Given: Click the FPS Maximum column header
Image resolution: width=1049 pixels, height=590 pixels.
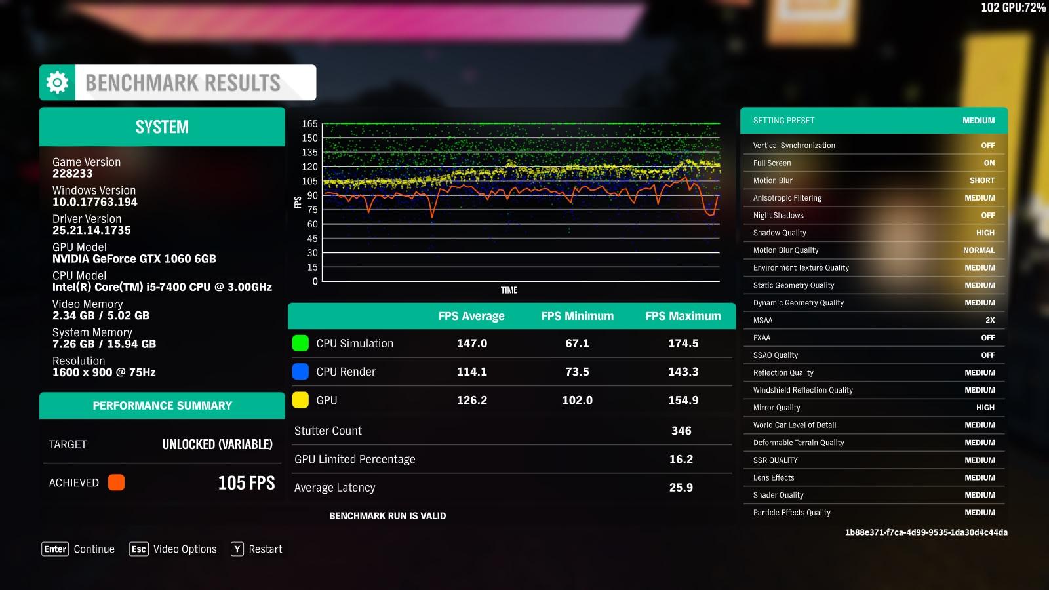Looking at the screenshot, I should [683, 316].
